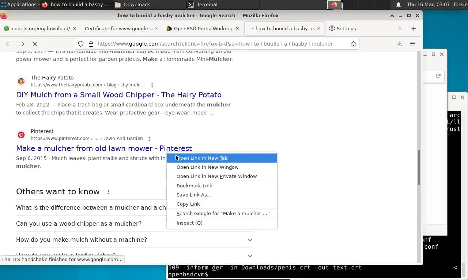Click the Others want to know heading

pos(58,192)
